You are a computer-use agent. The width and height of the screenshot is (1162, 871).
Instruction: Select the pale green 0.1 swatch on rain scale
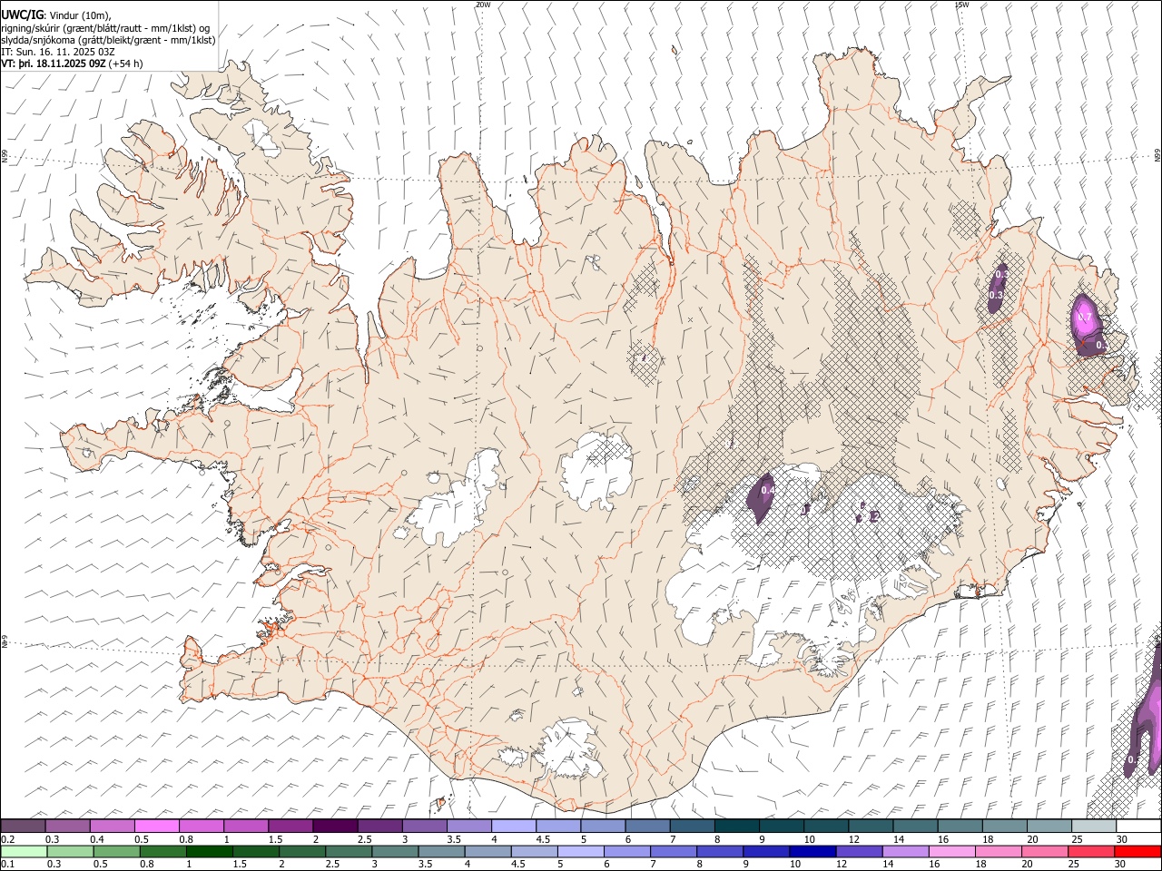24,852
